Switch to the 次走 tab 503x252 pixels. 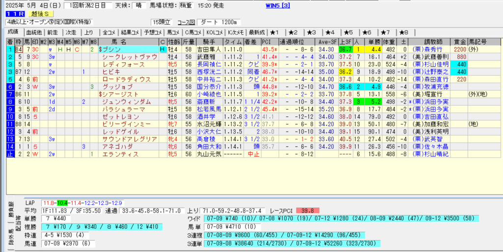[x=72, y=32]
